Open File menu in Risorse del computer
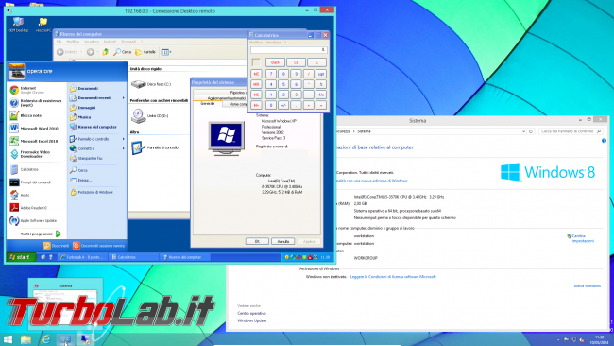 click(x=59, y=42)
